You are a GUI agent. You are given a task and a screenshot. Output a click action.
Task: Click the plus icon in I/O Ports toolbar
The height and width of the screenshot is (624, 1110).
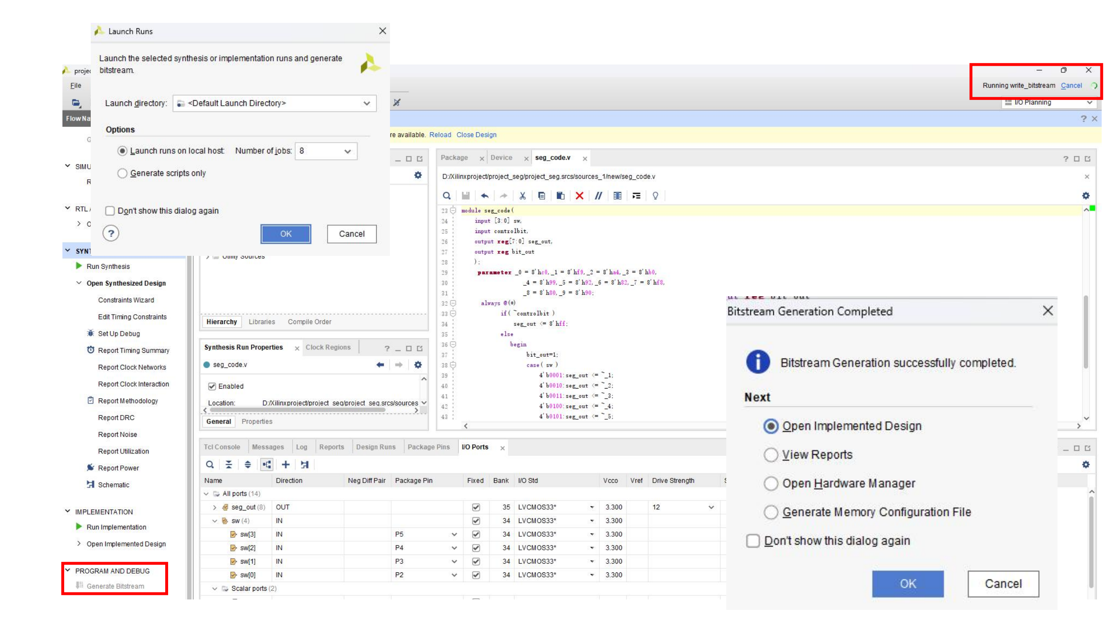(285, 464)
